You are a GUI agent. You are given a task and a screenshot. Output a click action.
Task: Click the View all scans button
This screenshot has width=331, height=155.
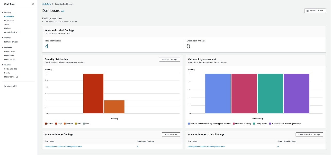[x=171, y=134]
